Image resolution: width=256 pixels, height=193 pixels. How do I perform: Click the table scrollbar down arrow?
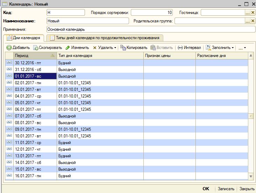(x=251, y=176)
